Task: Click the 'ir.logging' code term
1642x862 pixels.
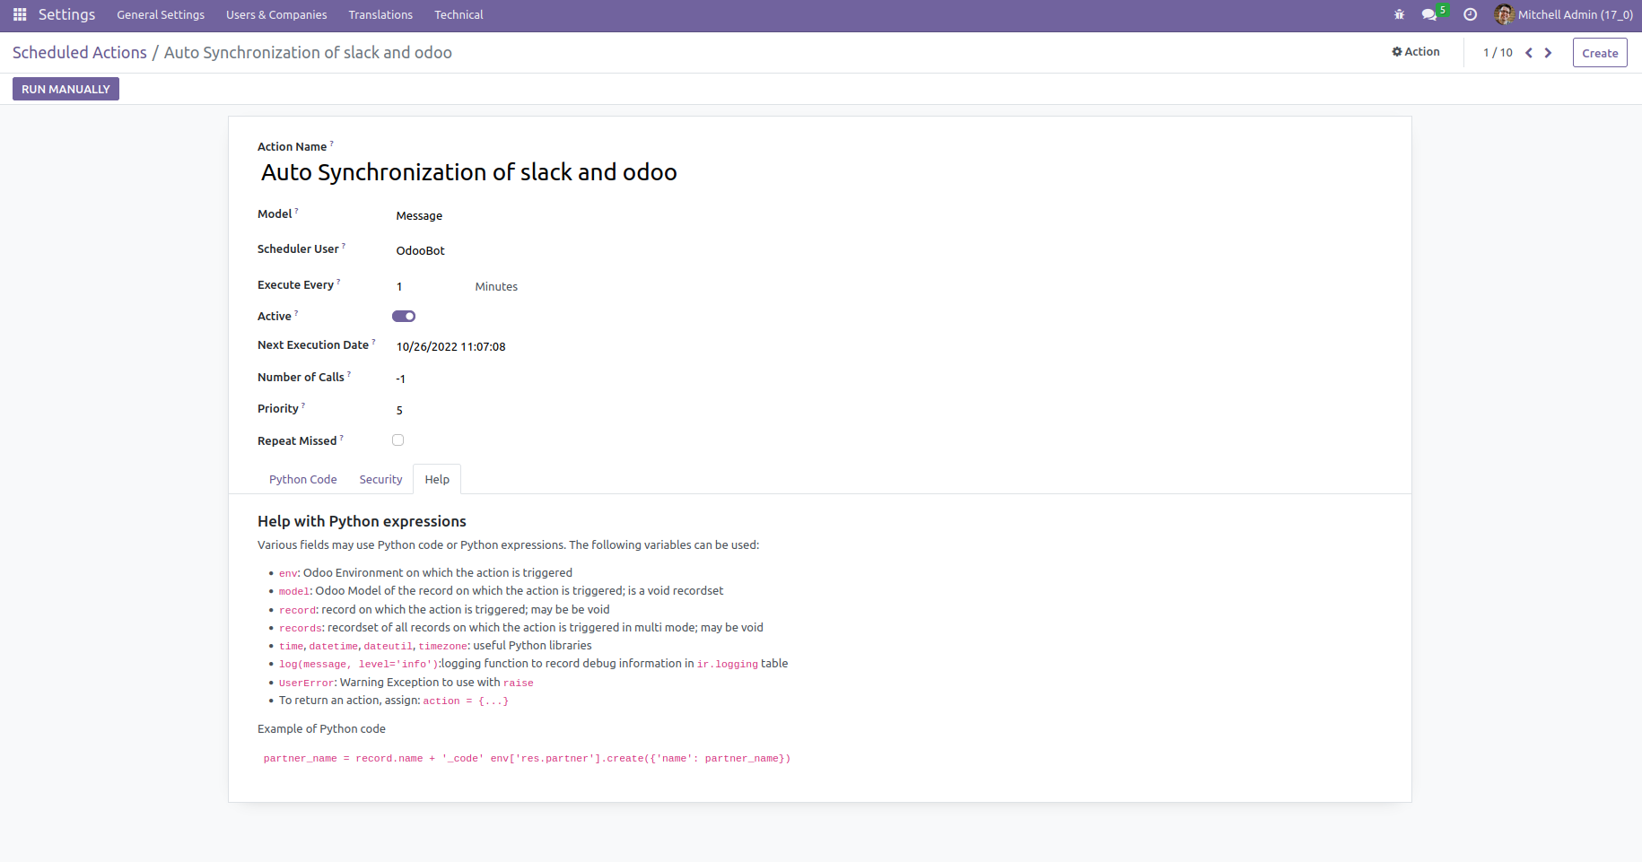Action: coord(728,665)
